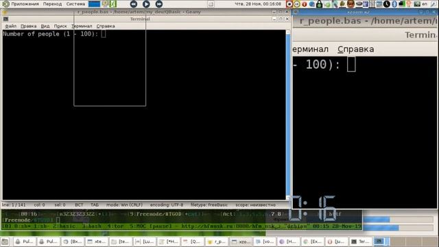The height and width of the screenshot is (247, 439).
Task: Switch to '[Вх...' taskbar window
Action: 72,242
